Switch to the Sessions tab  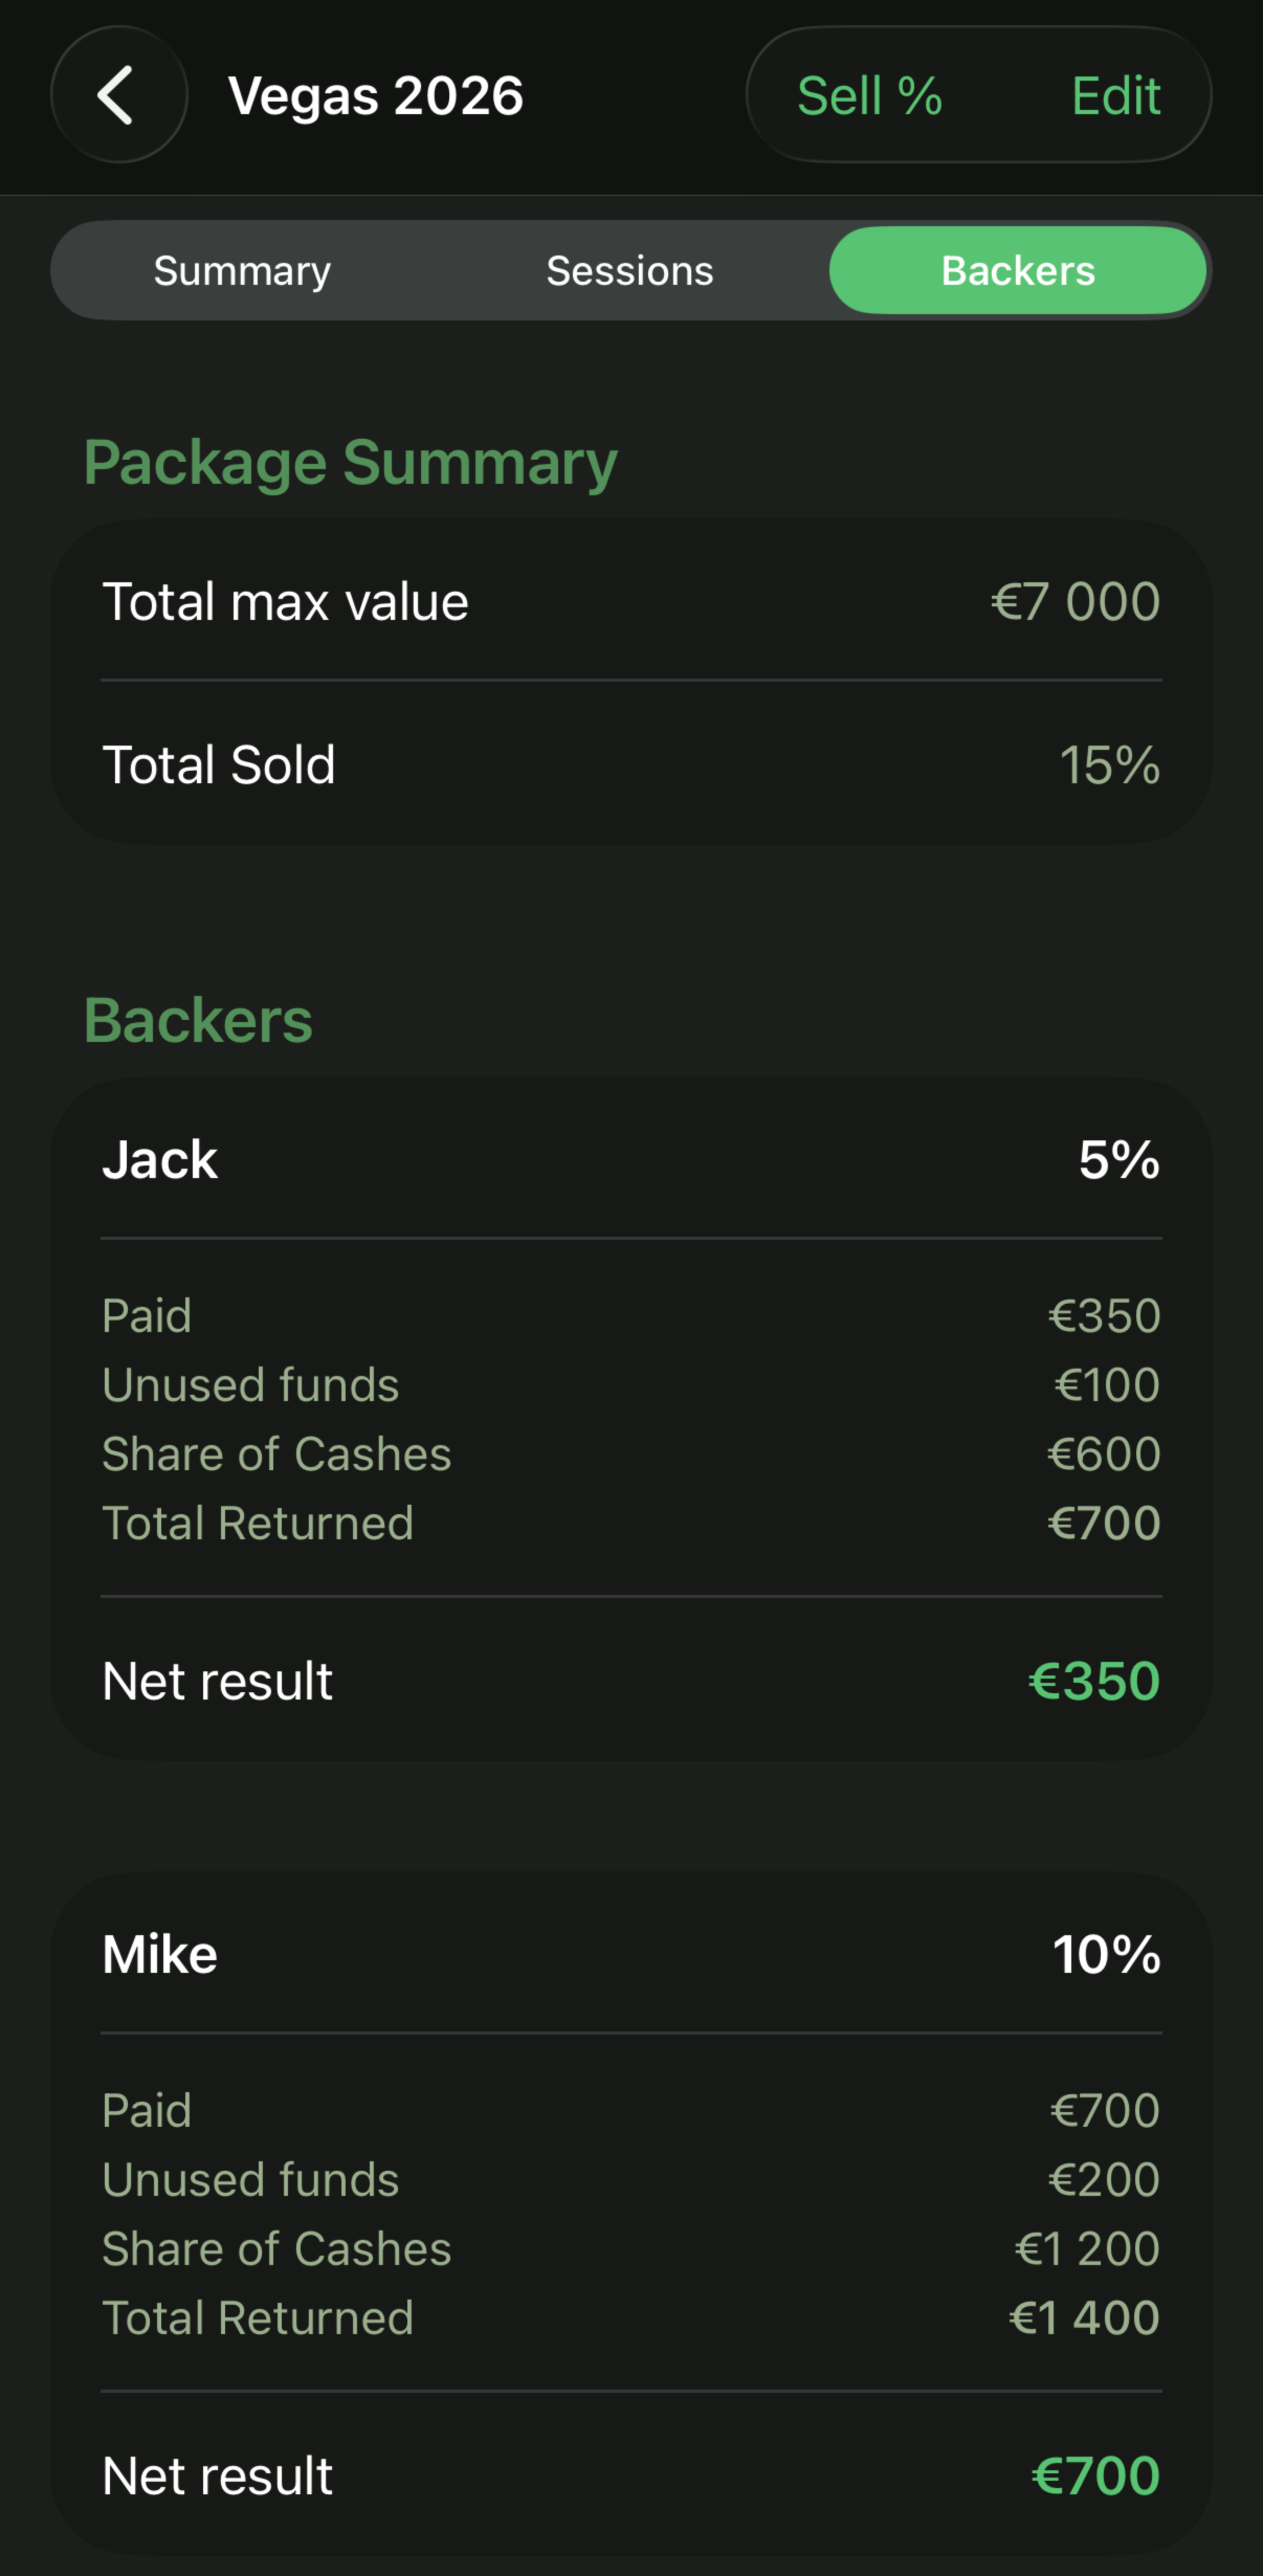630,271
